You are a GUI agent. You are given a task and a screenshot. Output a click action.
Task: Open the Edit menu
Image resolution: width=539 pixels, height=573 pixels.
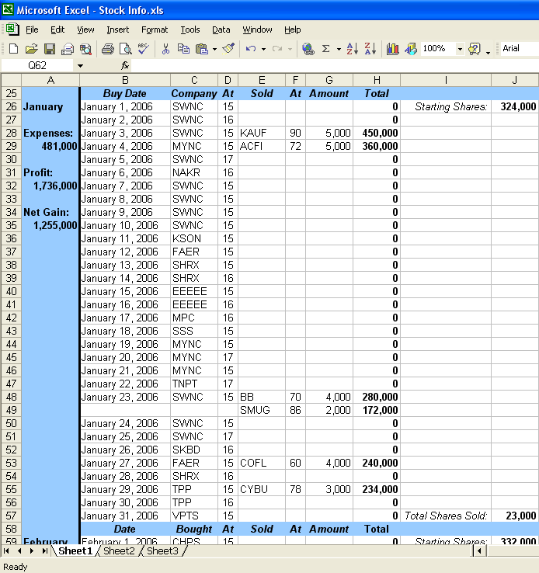(57, 30)
